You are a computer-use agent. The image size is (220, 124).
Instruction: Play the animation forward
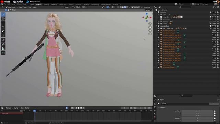(79, 108)
